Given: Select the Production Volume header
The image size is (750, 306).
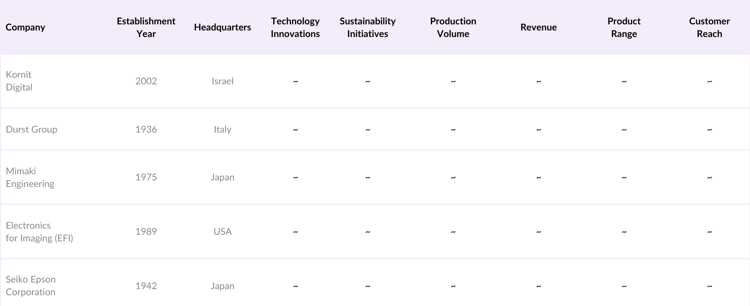Looking at the screenshot, I should (x=453, y=27).
